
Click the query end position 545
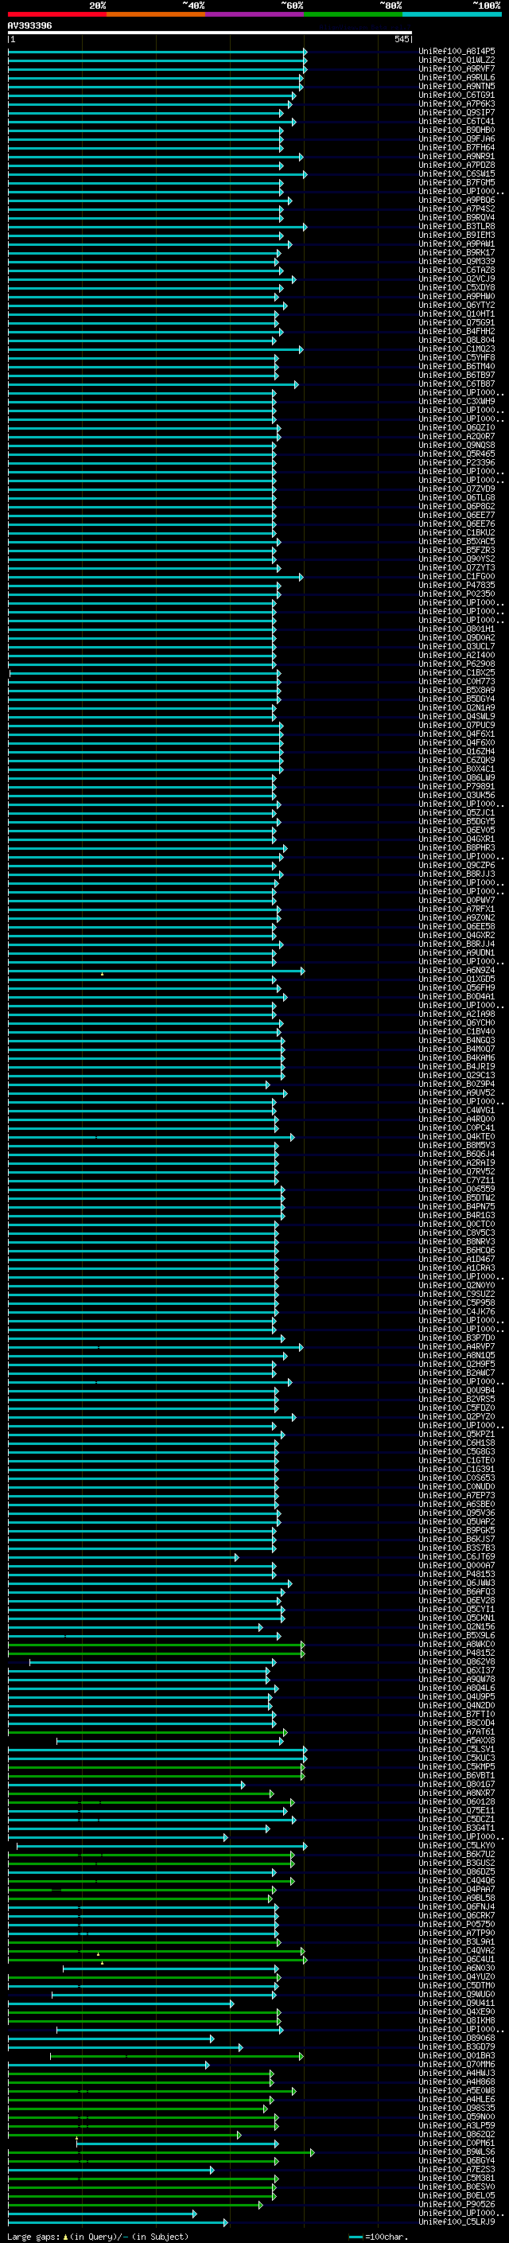401,39
